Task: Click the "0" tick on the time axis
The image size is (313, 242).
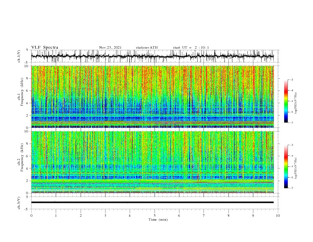Action: [x=31, y=216]
